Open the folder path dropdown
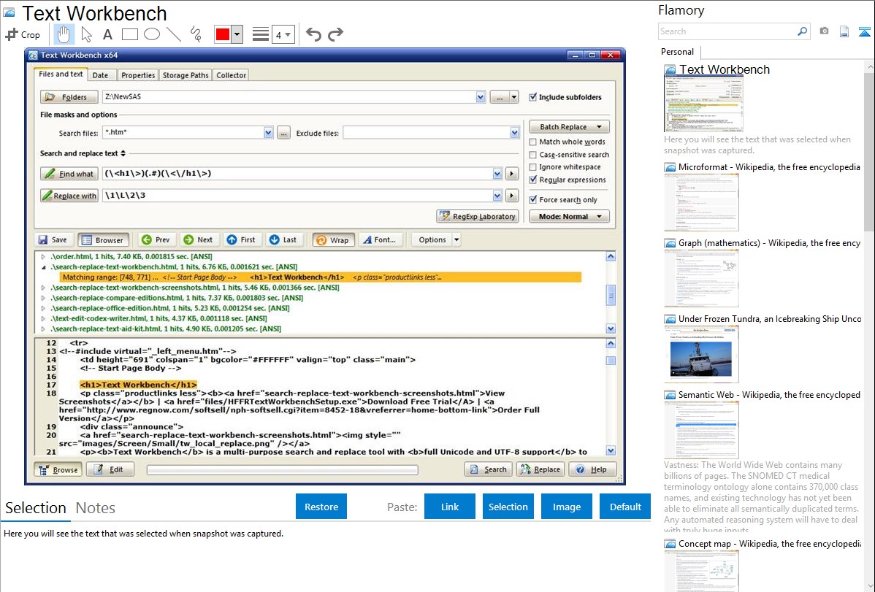The width and height of the screenshot is (875, 592). (481, 97)
